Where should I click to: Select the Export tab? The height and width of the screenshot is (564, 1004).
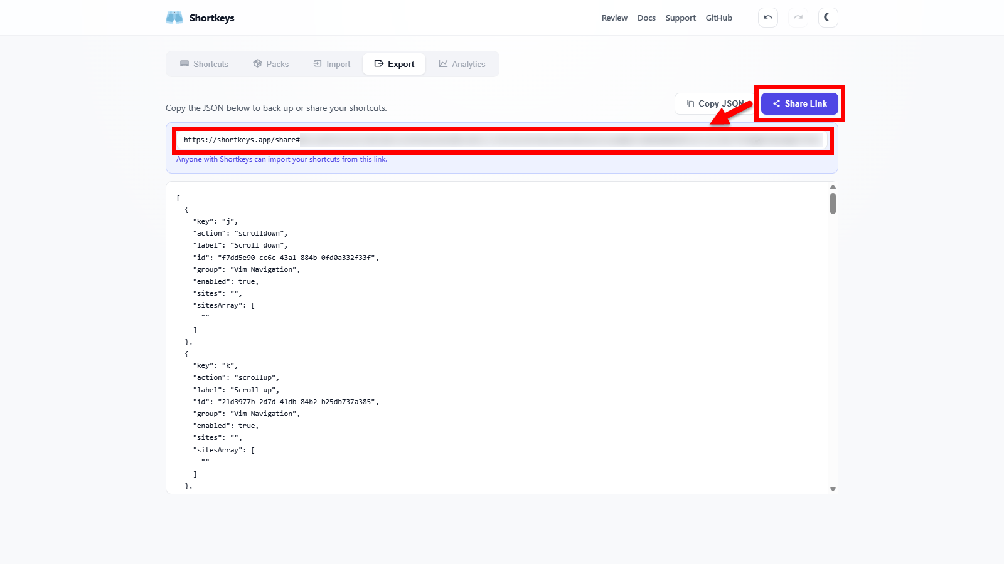click(394, 64)
